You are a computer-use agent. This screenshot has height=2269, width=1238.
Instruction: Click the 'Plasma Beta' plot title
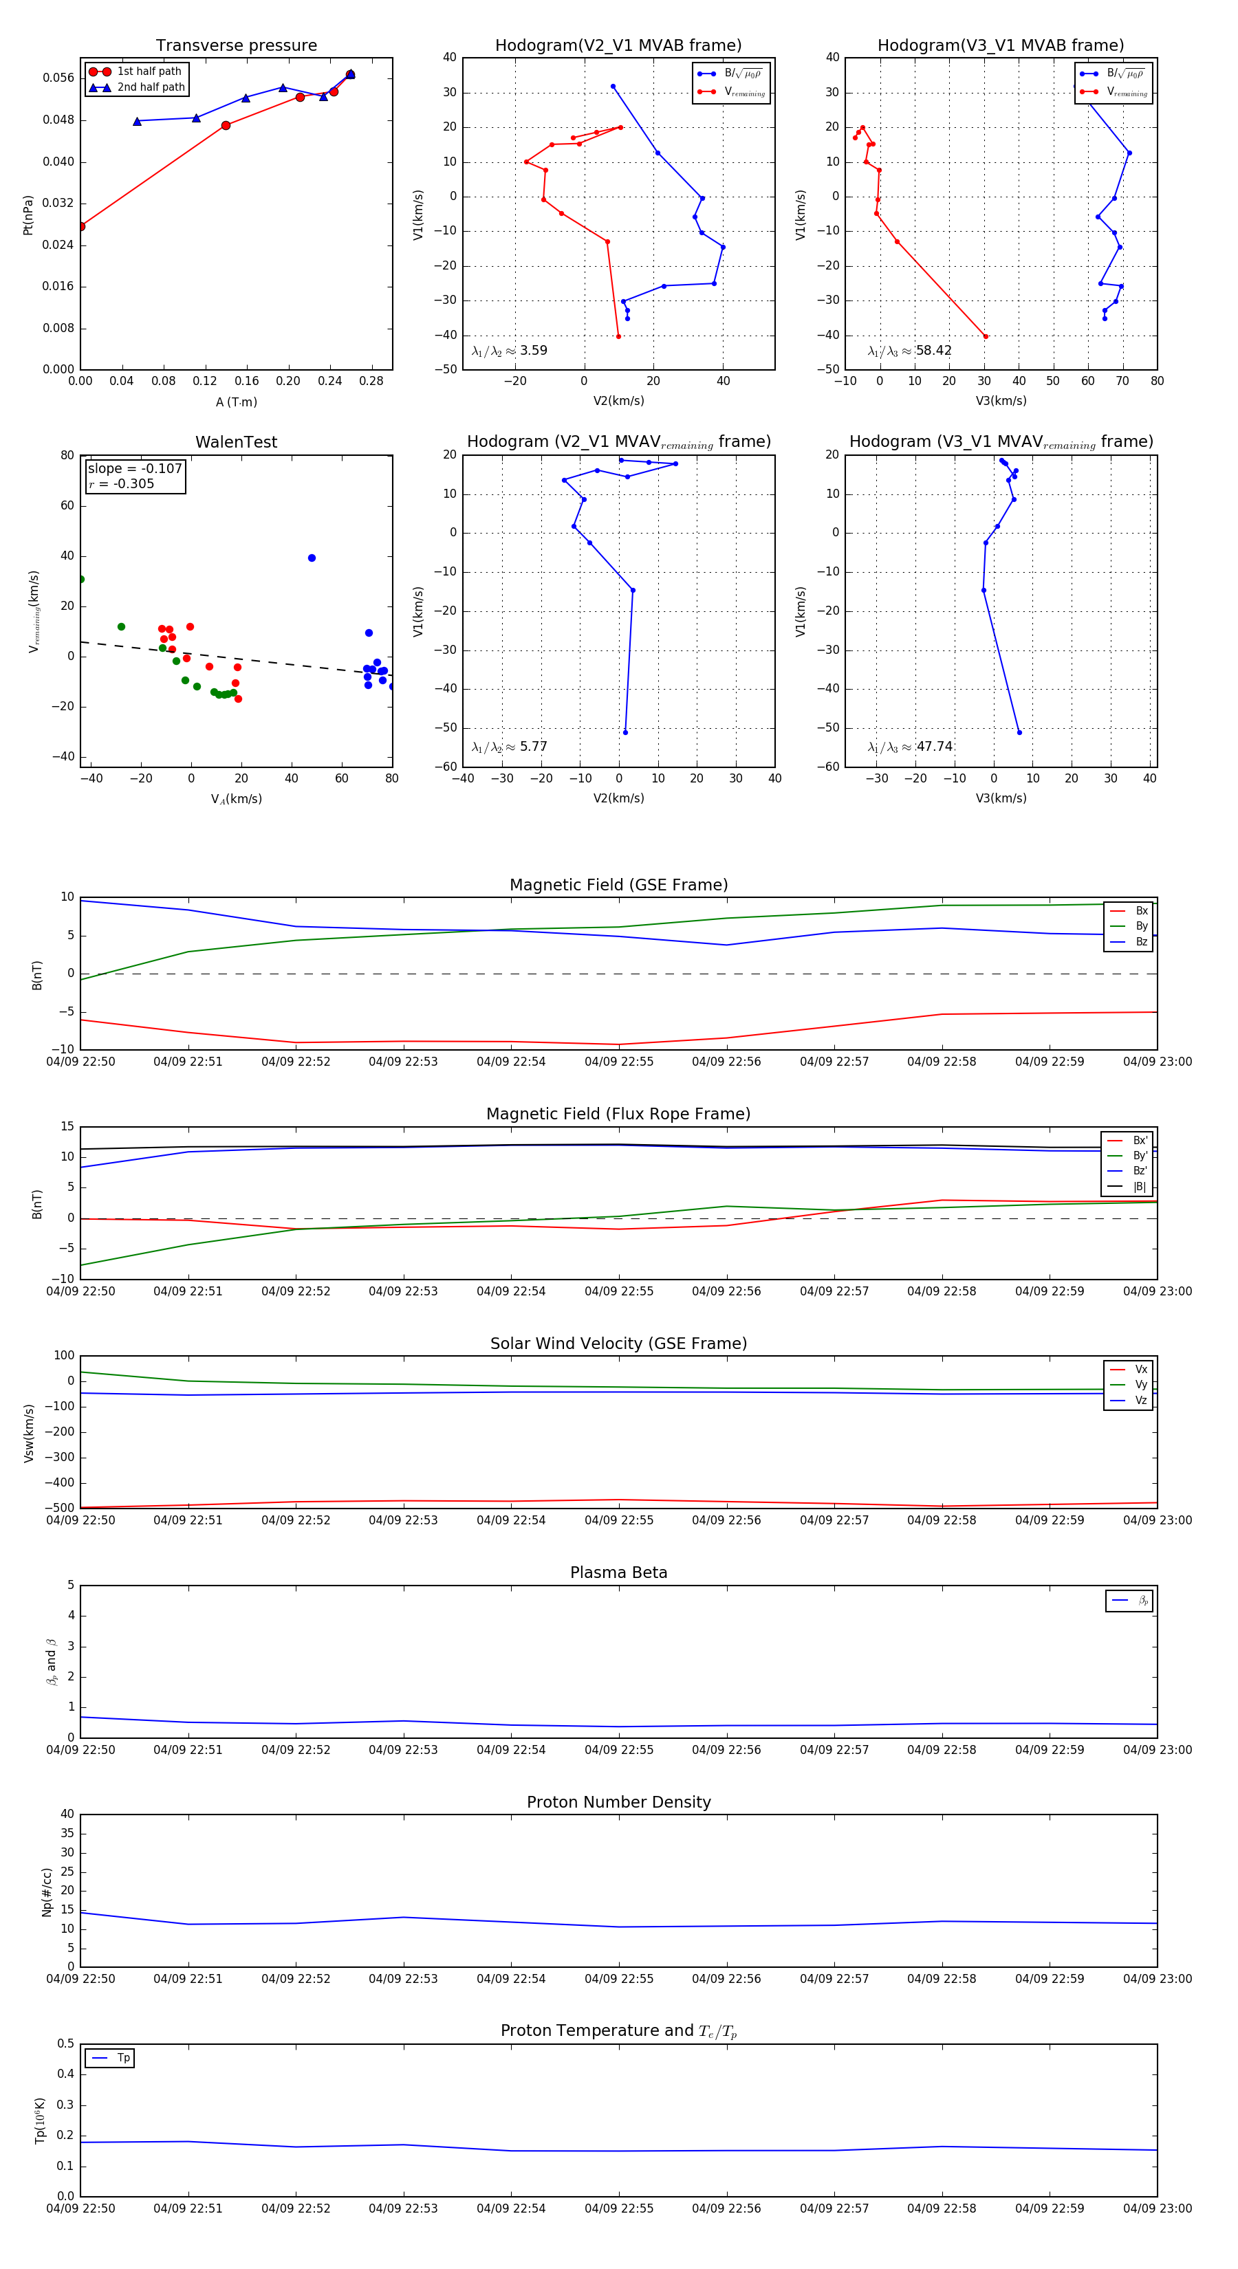[618, 1573]
